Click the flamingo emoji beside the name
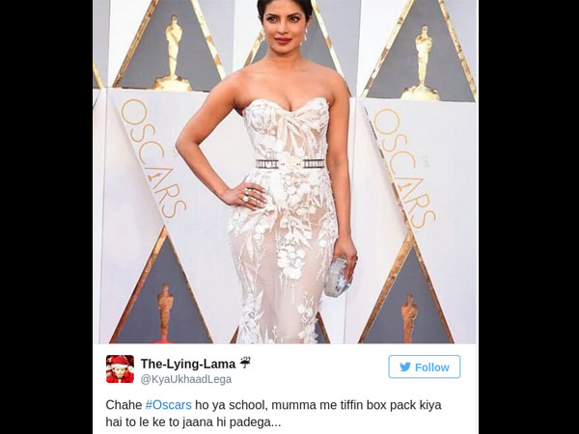Screen dimensions: 579x434 coord(245,364)
